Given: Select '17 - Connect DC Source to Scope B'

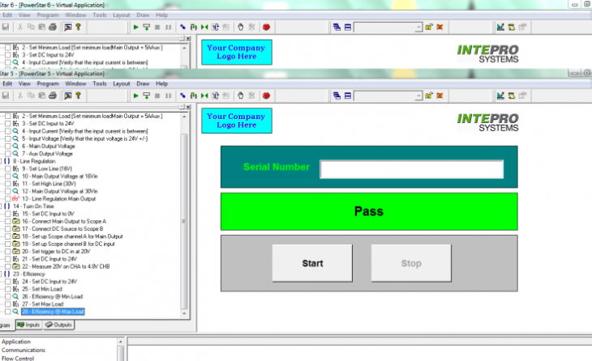Looking at the screenshot, I should pos(62,229).
